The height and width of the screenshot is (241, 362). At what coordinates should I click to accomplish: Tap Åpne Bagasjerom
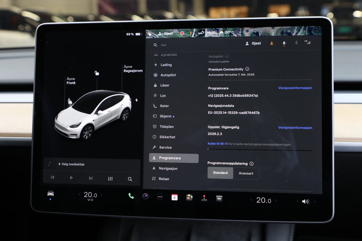(x=133, y=69)
